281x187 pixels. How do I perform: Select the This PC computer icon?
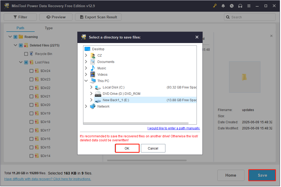(93, 81)
